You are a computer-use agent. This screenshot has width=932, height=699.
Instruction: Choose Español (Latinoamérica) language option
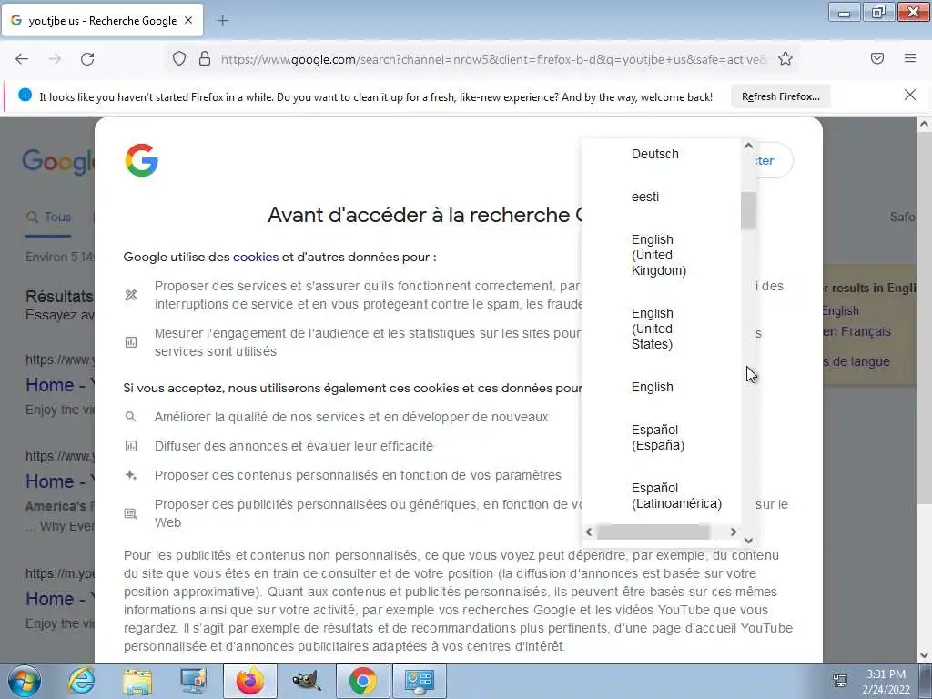pos(676,496)
